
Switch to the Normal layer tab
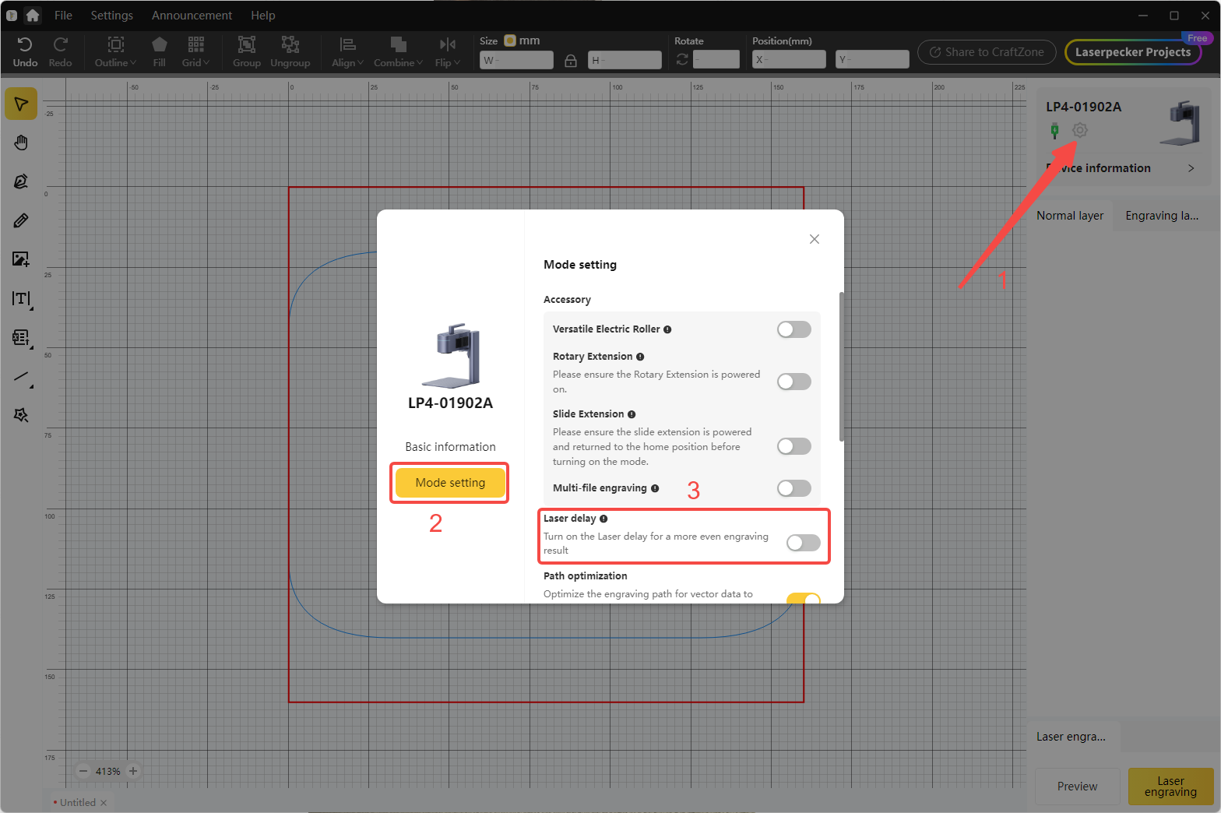pos(1069,216)
